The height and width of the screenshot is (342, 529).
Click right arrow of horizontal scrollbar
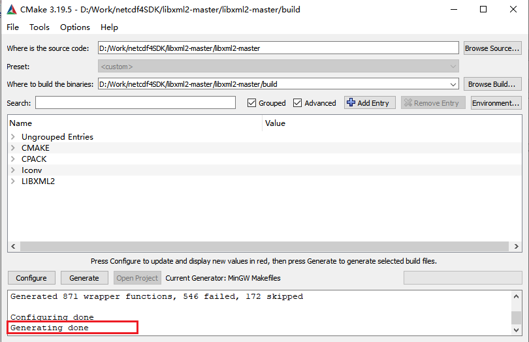[516, 246]
